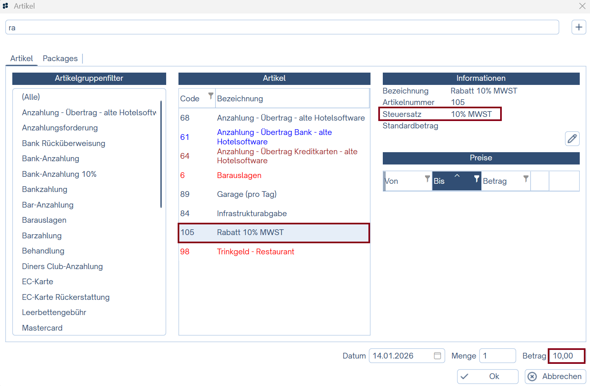Select (Alle) in the Artikelgruppenfilter

[x=31, y=97]
